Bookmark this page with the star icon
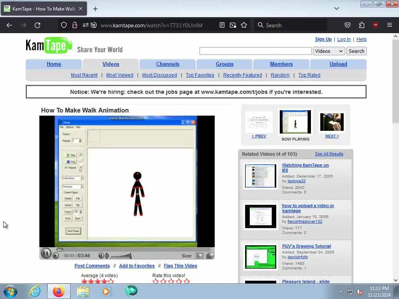 pos(244,25)
